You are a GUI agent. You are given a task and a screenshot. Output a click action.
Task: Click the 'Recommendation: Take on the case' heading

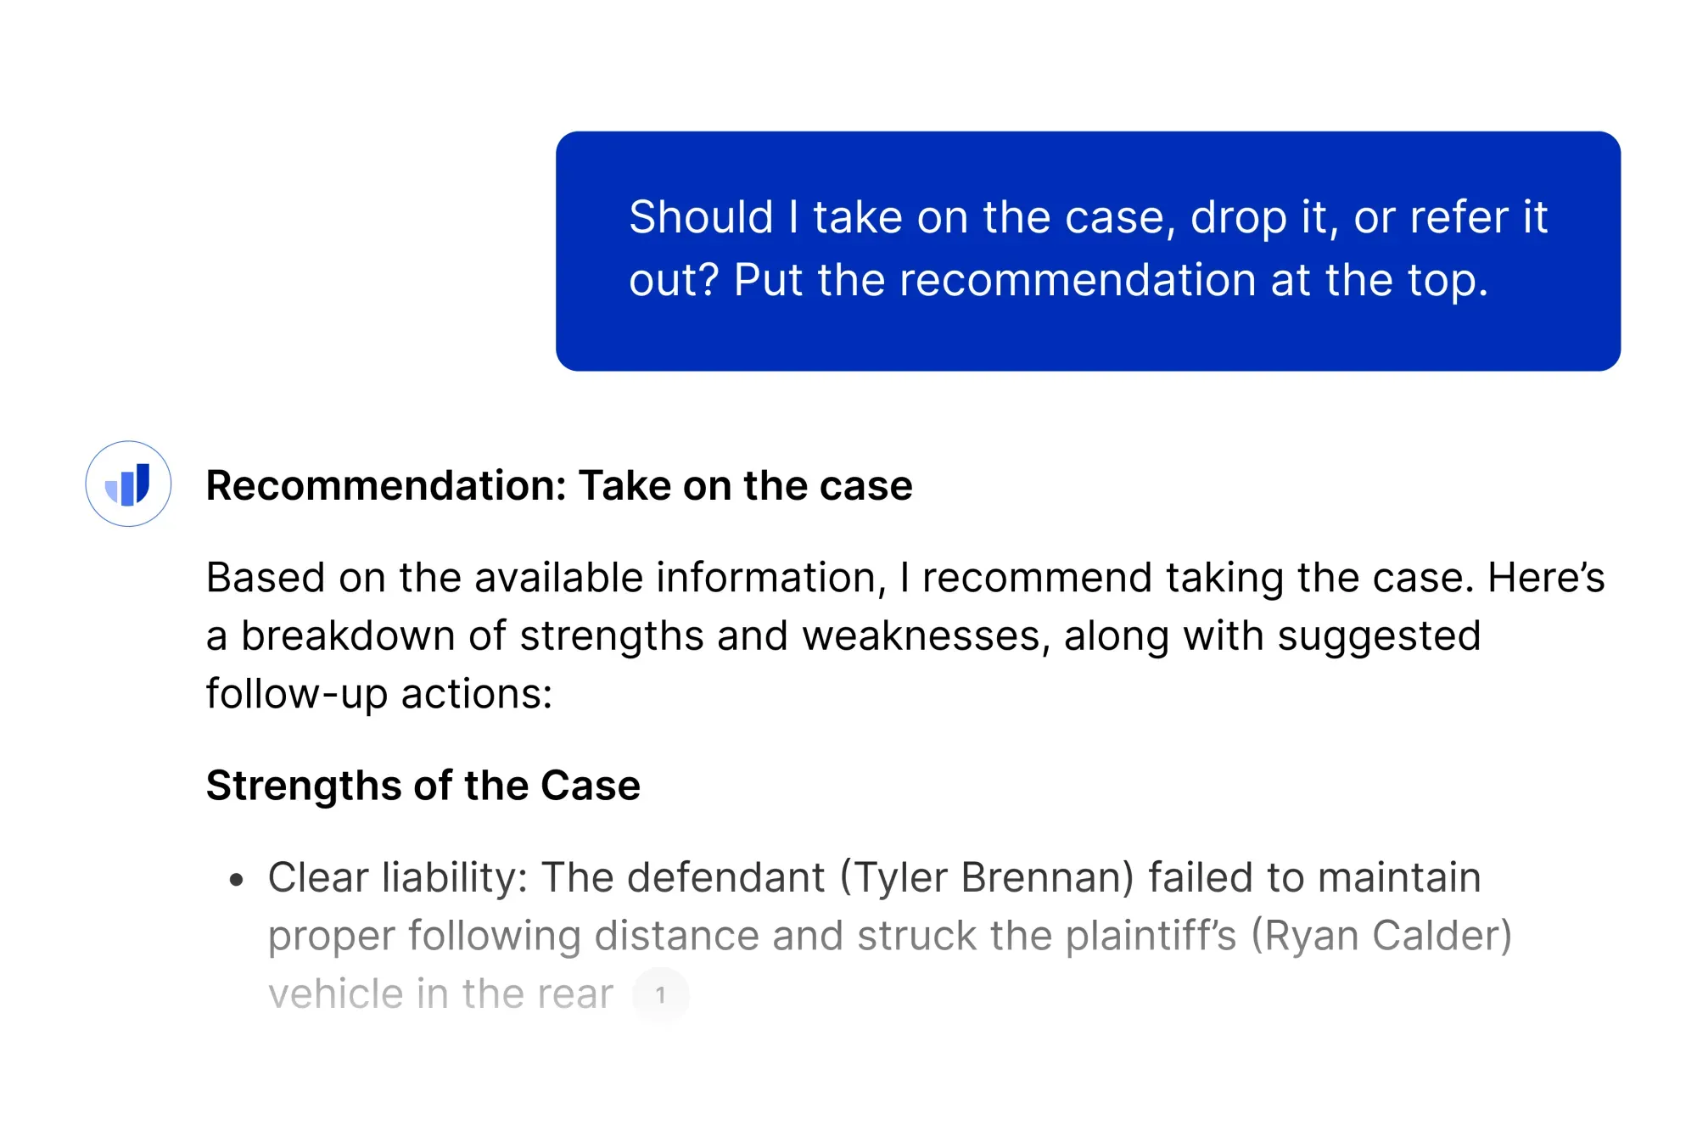(x=559, y=486)
